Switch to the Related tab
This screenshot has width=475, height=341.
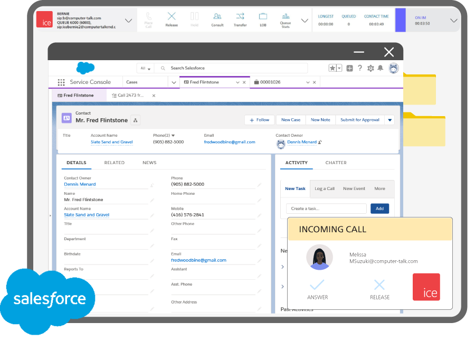[114, 163]
